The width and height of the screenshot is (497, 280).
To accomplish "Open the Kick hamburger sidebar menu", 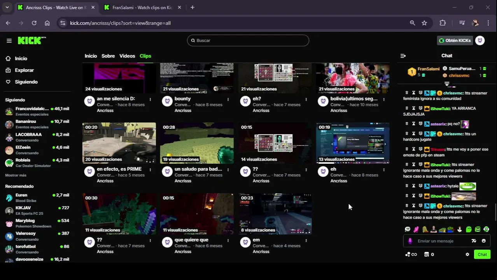I will pyautogui.click(x=9, y=40).
